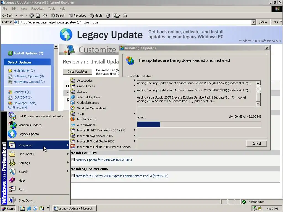Expand Security Update for CAPICOM (KB931906)
The width and height of the screenshot is (283, 212).
(x=73, y=160)
